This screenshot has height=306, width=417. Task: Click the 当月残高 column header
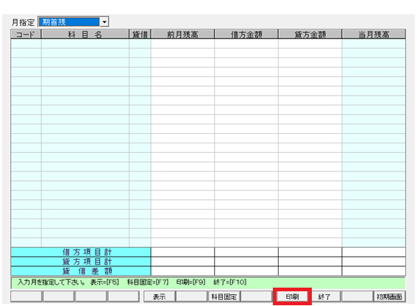coord(374,35)
